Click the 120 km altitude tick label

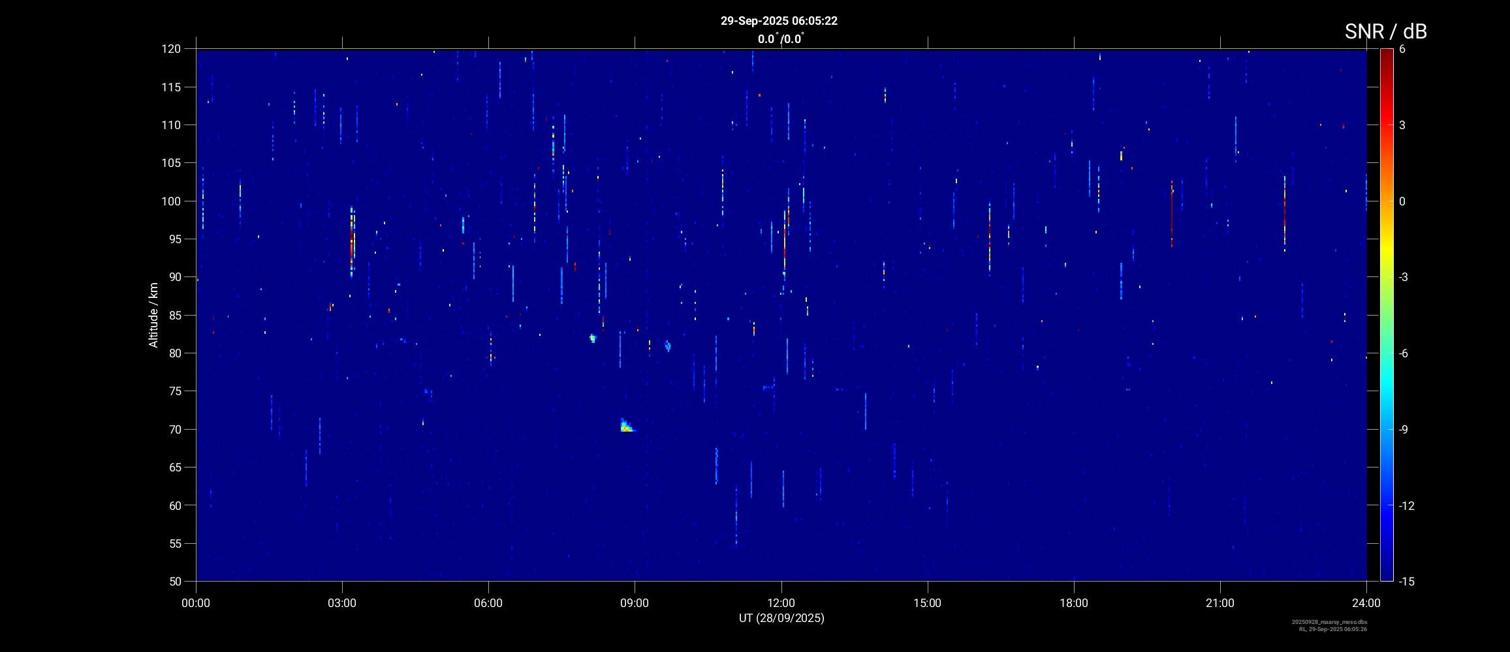click(x=170, y=49)
